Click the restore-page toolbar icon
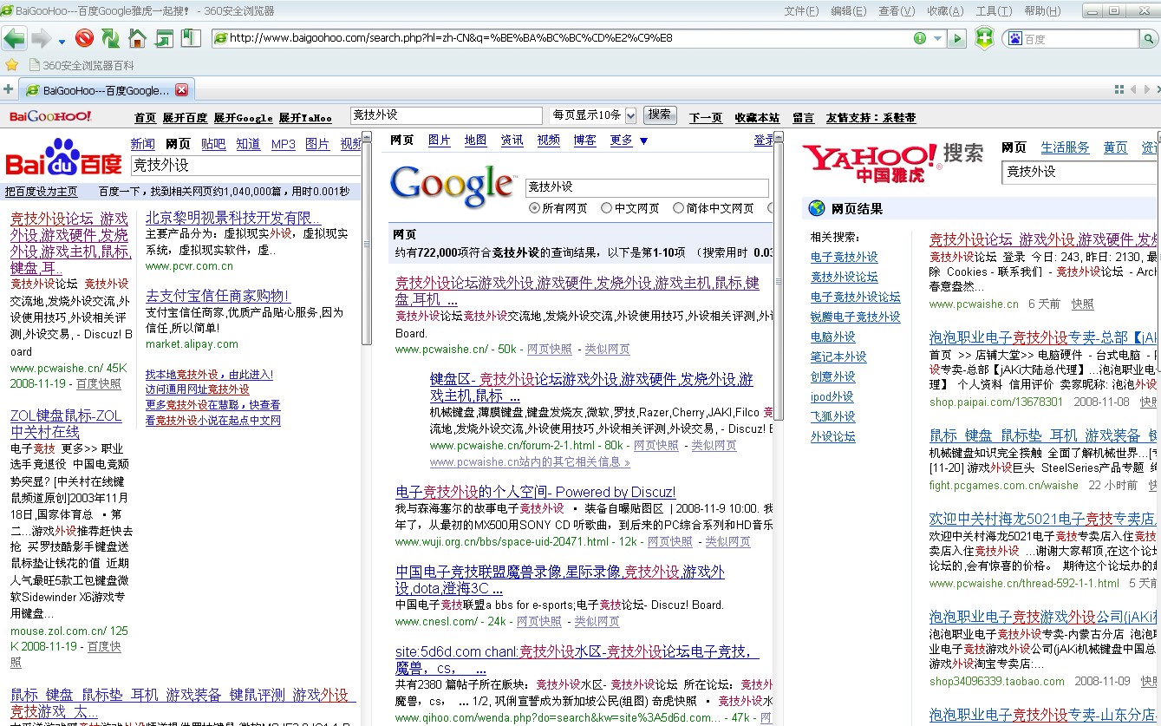This screenshot has width=1161, height=726. (x=164, y=38)
